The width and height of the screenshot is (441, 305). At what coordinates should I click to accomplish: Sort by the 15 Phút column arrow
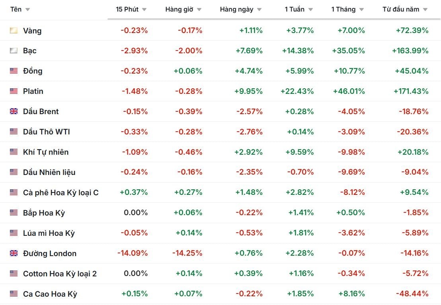[x=144, y=10]
